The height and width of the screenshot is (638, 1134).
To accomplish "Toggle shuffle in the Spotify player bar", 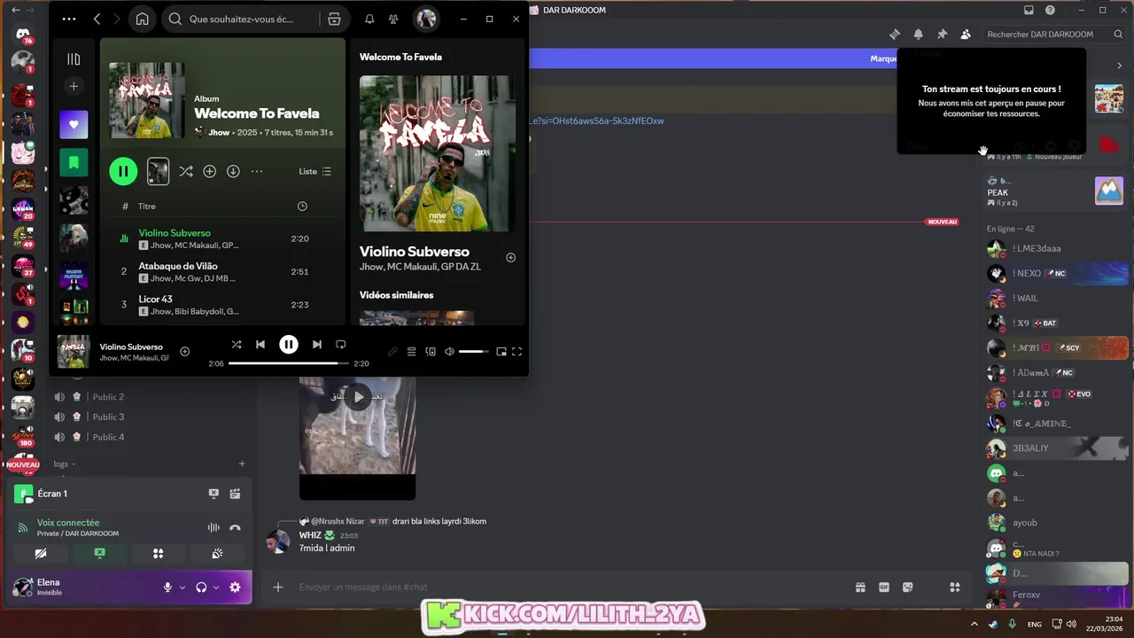I will pyautogui.click(x=236, y=344).
